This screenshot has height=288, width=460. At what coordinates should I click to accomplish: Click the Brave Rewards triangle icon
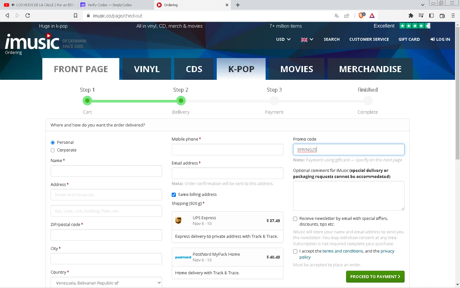click(x=372, y=16)
